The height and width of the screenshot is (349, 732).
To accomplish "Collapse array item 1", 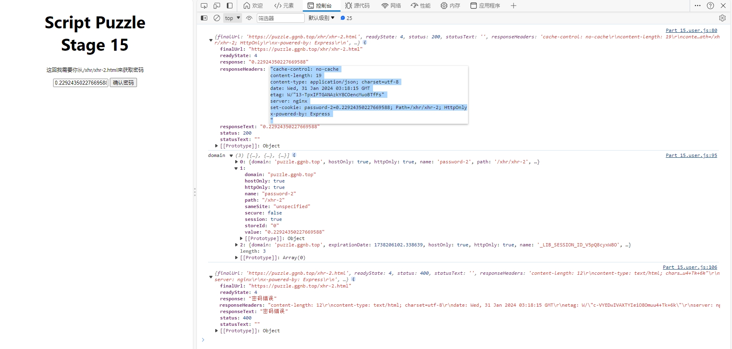I will pyautogui.click(x=236, y=168).
